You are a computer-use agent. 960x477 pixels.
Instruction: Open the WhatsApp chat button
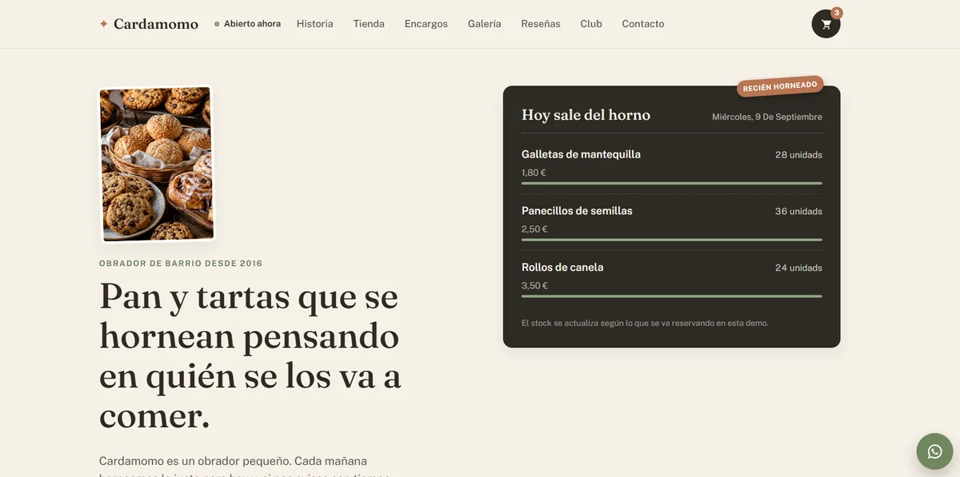click(934, 451)
